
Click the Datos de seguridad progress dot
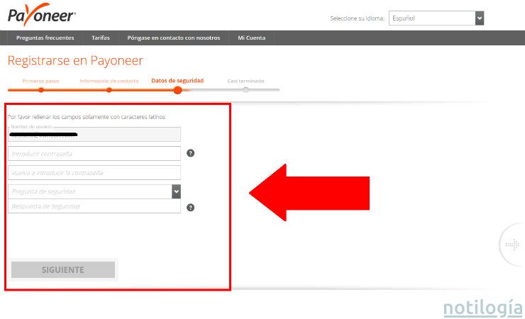[x=178, y=90]
